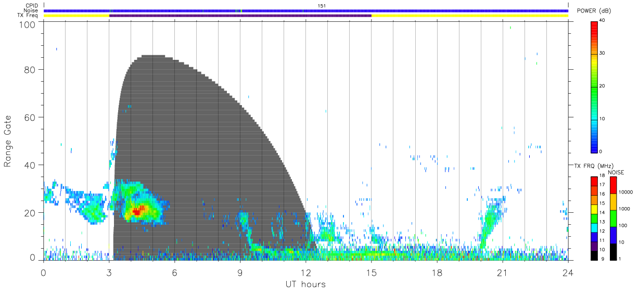Click the TX Freq row label
Image resolution: width=639 pixels, height=295 pixels.
pyautogui.click(x=29, y=16)
